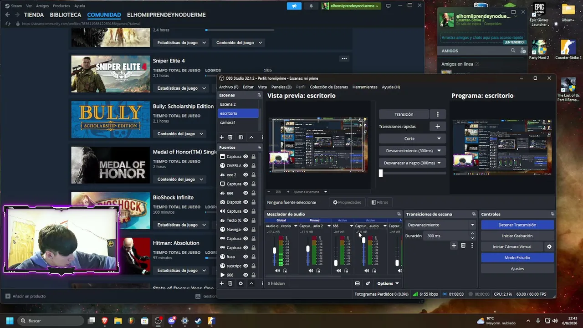Open Desvanecimiento scene transition combo box
The image size is (583, 328).
click(440, 225)
